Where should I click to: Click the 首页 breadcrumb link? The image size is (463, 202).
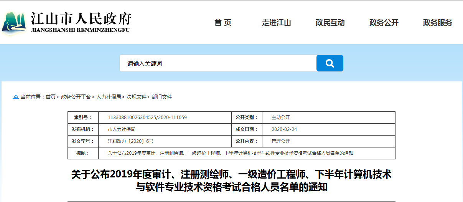[x=51, y=97]
